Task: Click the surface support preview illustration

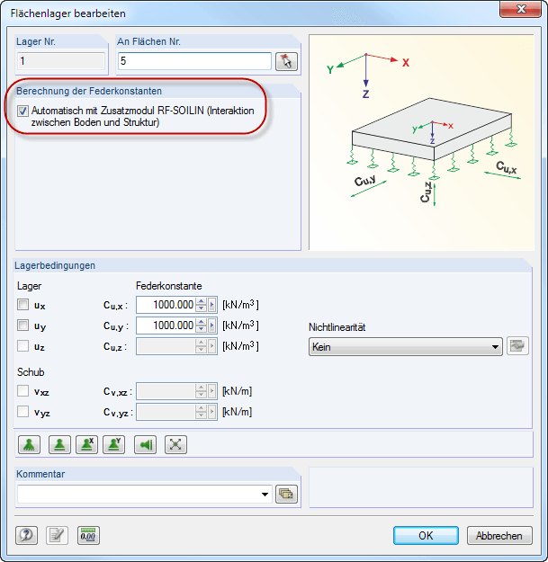Action: tap(421, 142)
